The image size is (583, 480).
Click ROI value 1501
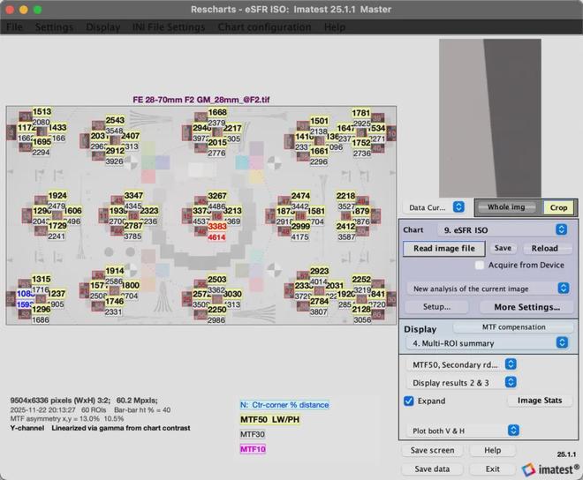pyautogui.click(x=319, y=121)
